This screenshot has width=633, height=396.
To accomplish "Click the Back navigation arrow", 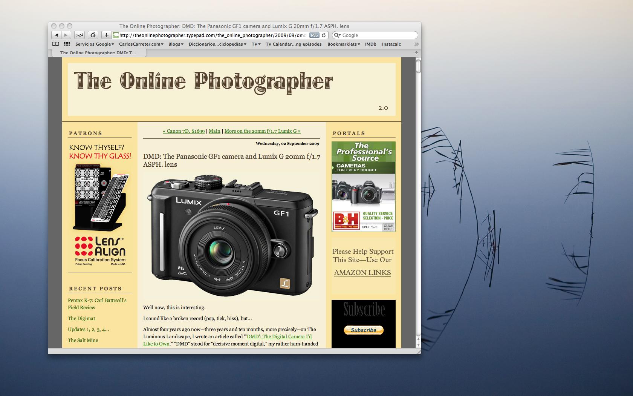I will (x=56, y=35).
